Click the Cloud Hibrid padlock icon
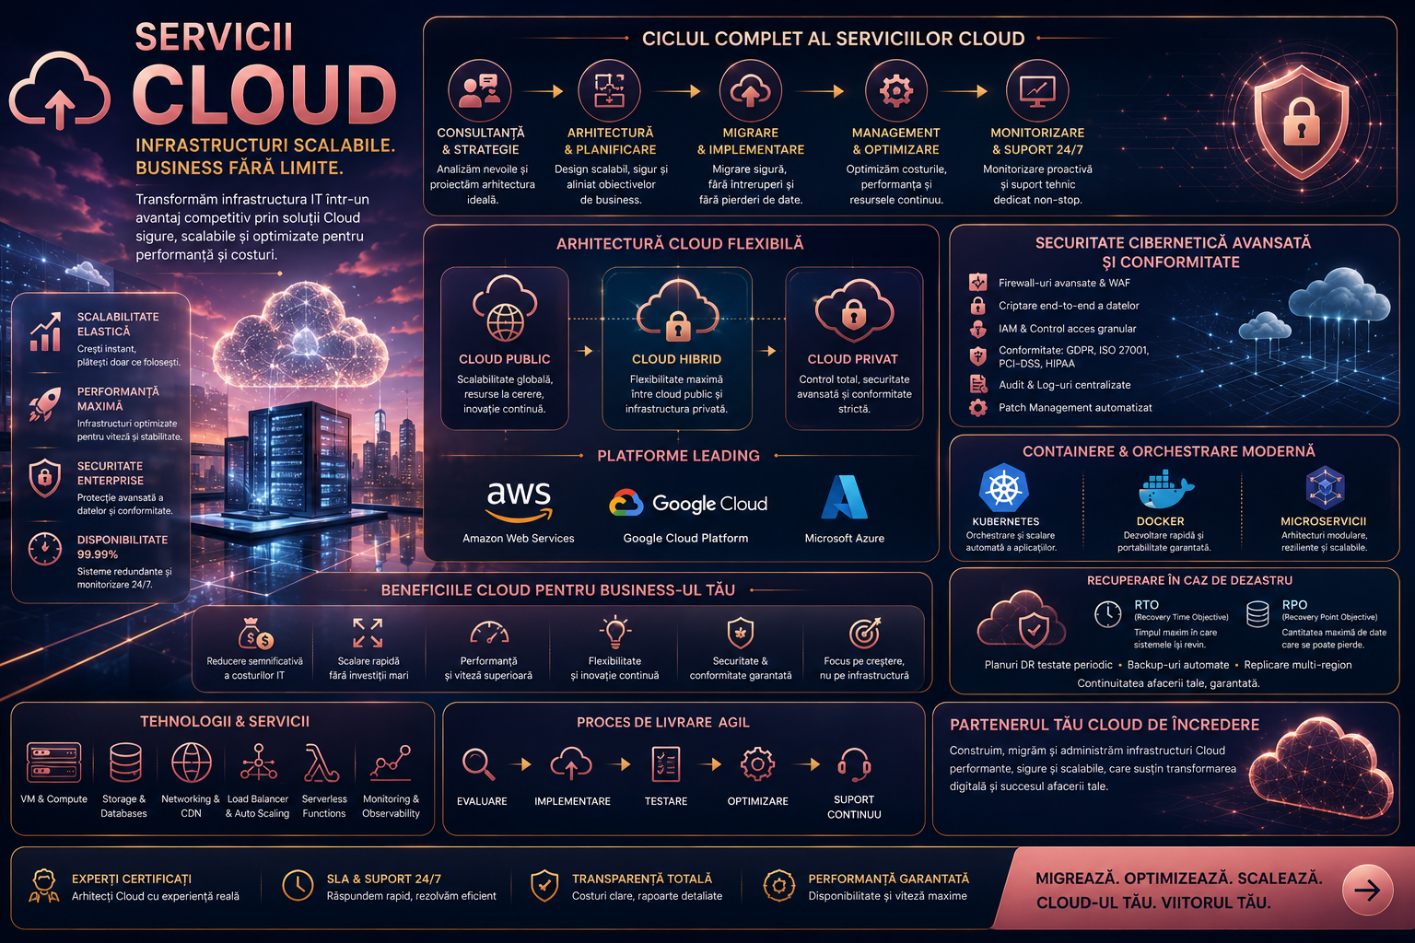The width and height of the screenshot is (1415, 943). tap(677, 311)
